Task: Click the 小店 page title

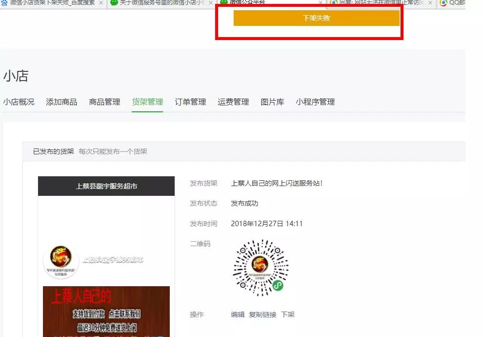Action: pyautogui.click(x=16, y=76)
